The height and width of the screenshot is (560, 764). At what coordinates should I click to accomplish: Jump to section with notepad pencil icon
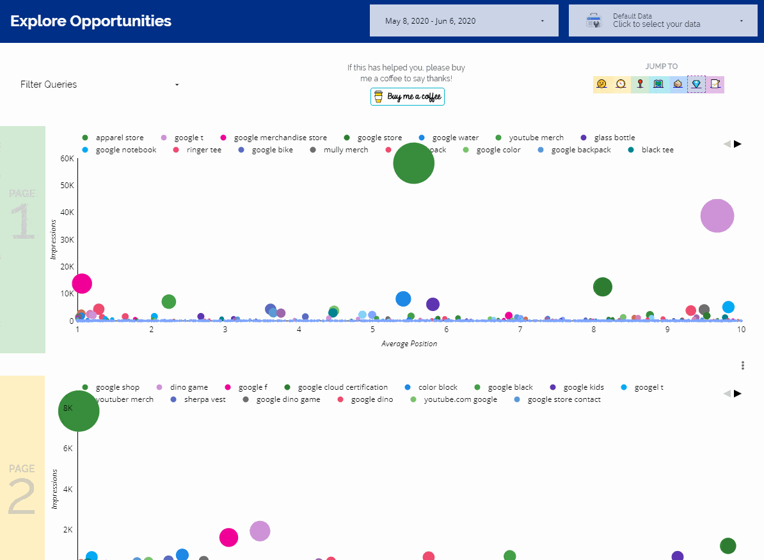point(715,84)
